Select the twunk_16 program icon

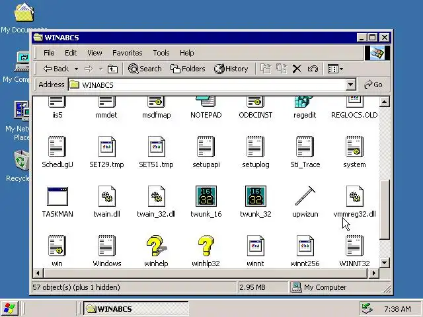tap(206, 196)
